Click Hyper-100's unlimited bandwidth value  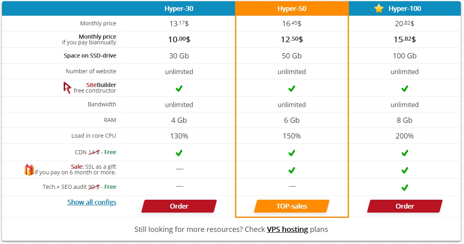point(404,105)
